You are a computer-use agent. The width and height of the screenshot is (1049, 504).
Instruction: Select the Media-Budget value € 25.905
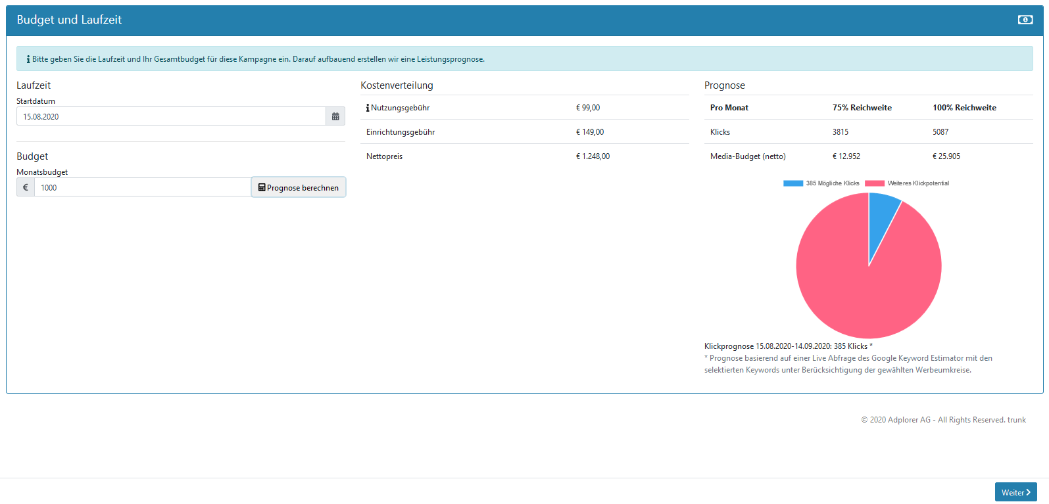click(946, 156)
